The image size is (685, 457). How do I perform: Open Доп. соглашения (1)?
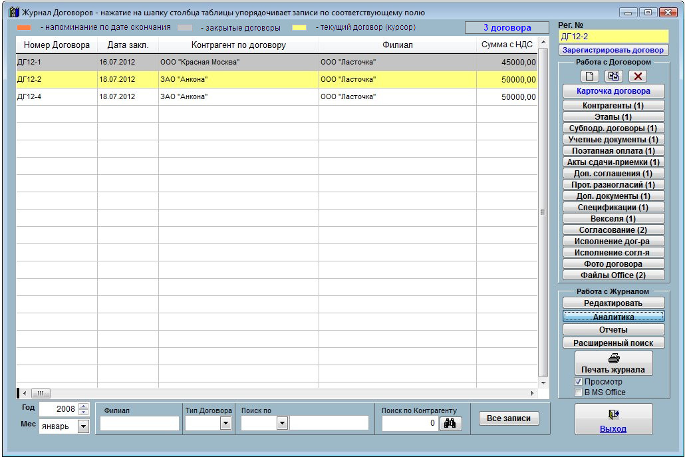tap(613, 174)
